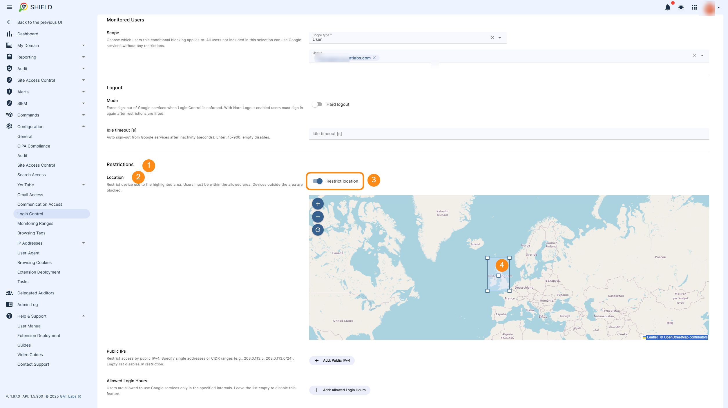
Task: Click the Idle timeout input field
Action: coord(509,134)
